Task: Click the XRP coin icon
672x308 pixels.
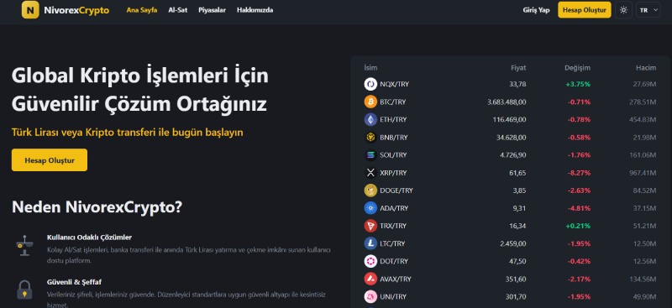Action: [x=370, y=173]
